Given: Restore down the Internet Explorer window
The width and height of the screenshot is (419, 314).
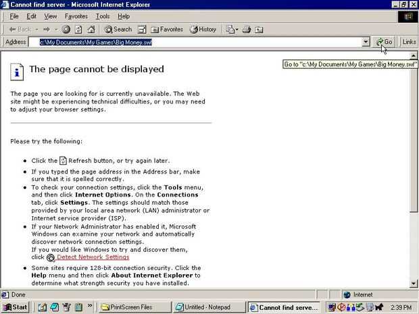Looking at the screenshot, I should [404, 5].
